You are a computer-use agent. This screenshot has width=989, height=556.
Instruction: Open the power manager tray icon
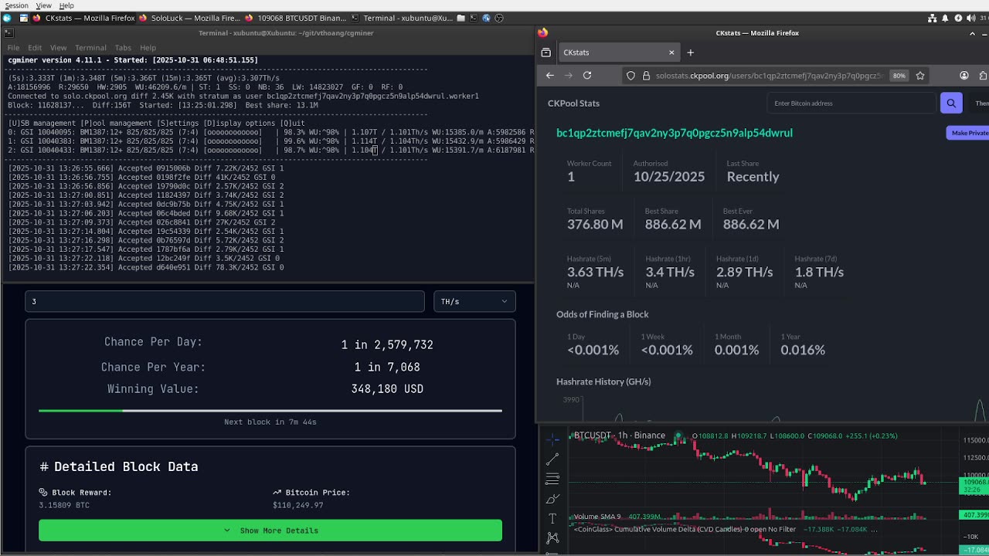point(958,18)
